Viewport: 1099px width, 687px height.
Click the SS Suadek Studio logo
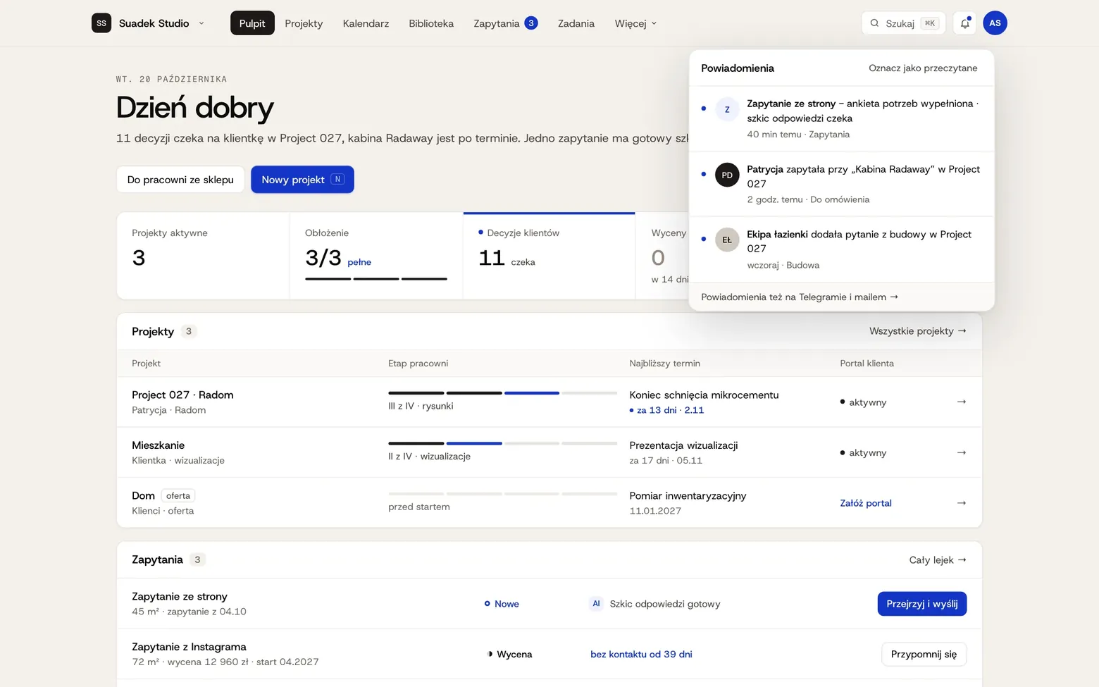(101, 23)
